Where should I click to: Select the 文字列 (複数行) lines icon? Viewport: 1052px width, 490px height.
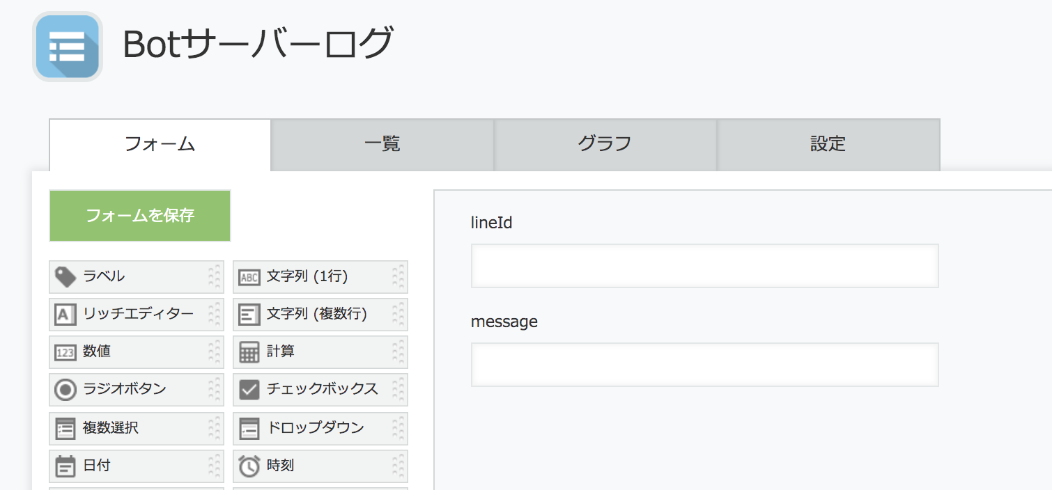pos(249,315)
